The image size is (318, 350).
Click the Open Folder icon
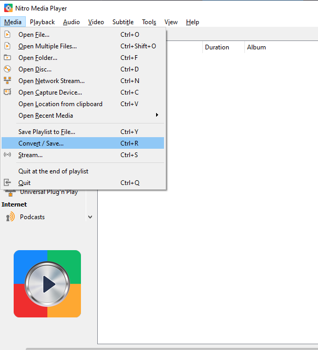point(7,58)
